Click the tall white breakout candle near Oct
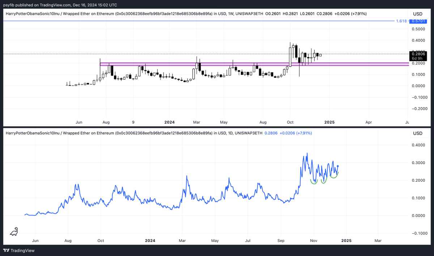The height and width of the screenshot is (256, 434). click(290, 57)
